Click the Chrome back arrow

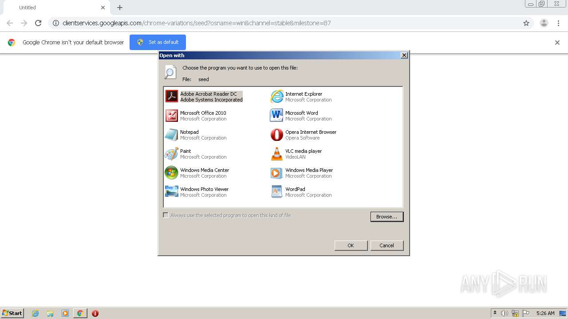pyautogui.click(x=10, y=23)
